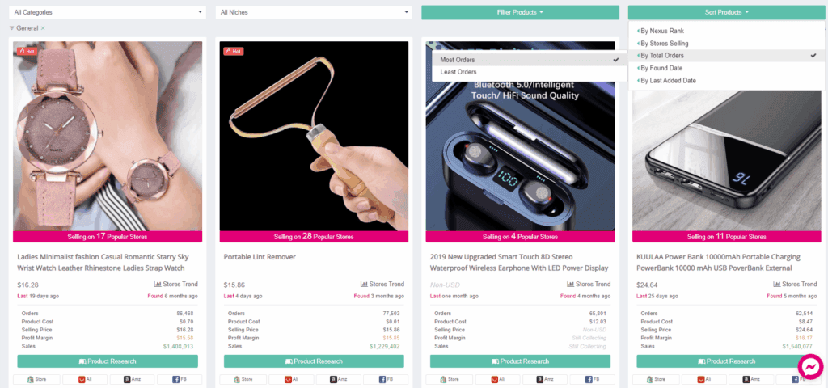Remove the General filter tag
Viewport: 828px width, 388px height.
[44, 28]
